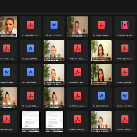Viewport: 137px width, 137px height.
Task: Select the 04-The Psychology video thumbnail
Action: [x=101, y=74]
